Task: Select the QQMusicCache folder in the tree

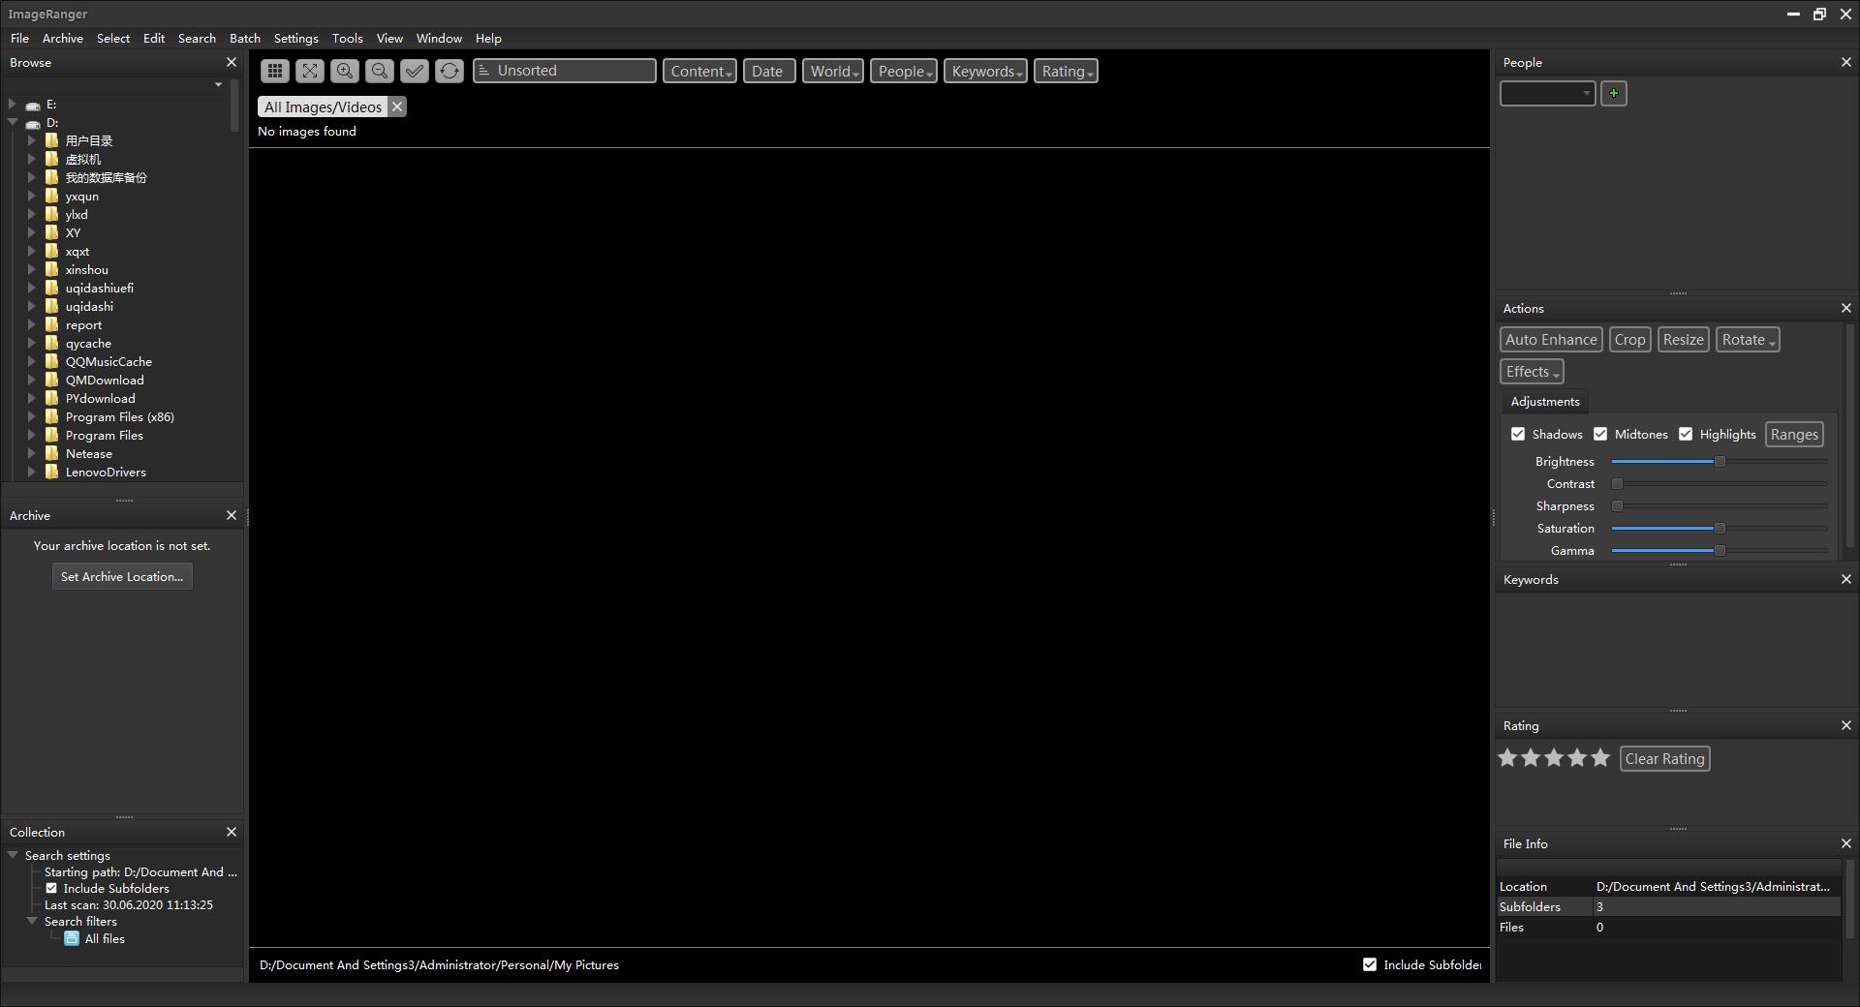Action: (108, 362)
